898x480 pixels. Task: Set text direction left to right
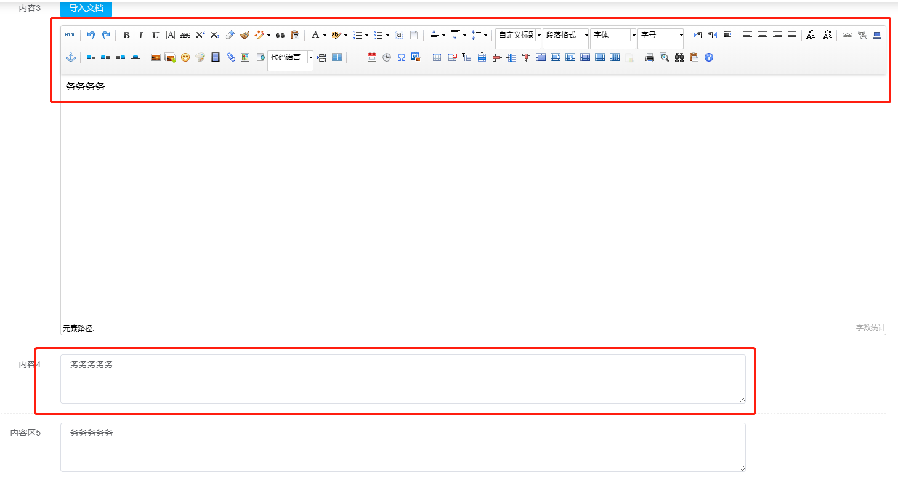tap(698, 35)
